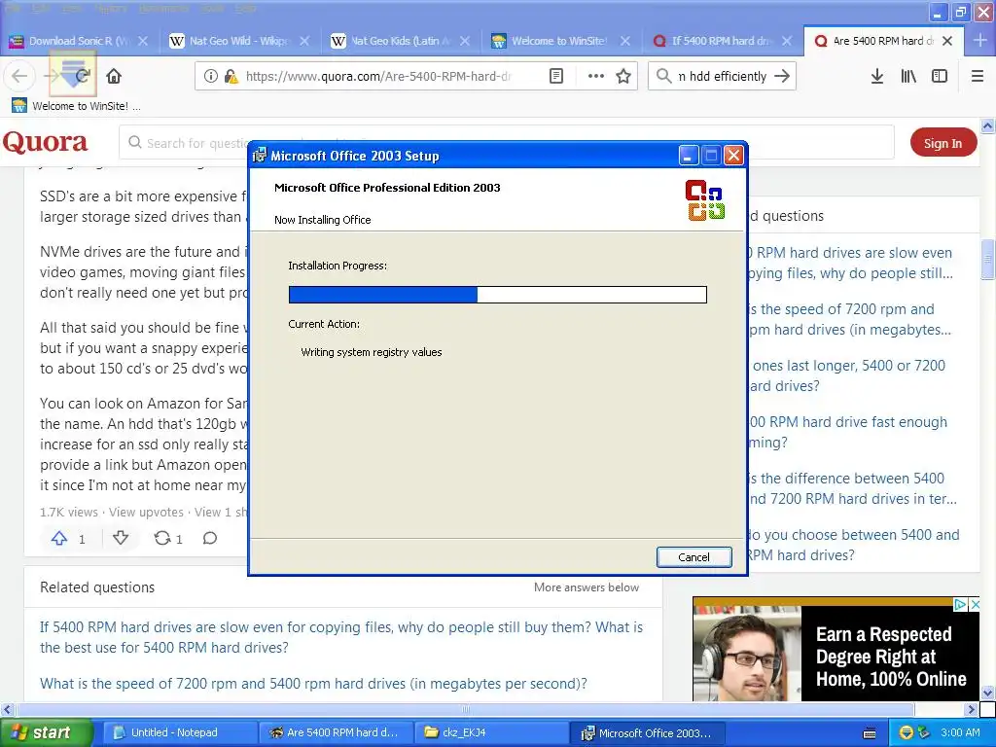Click the horizontal scrollbar at page bottom
This screenshot has width=996, height=747.
pos(465,709)
